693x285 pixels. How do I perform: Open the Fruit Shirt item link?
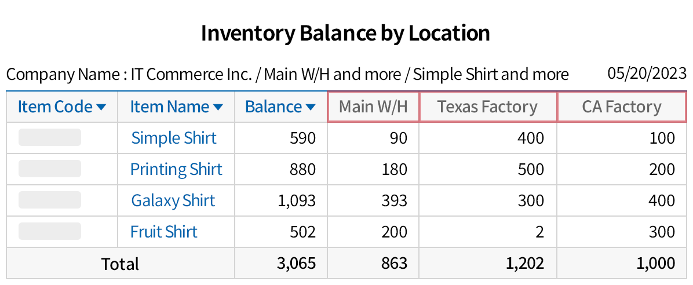point(164,232)
